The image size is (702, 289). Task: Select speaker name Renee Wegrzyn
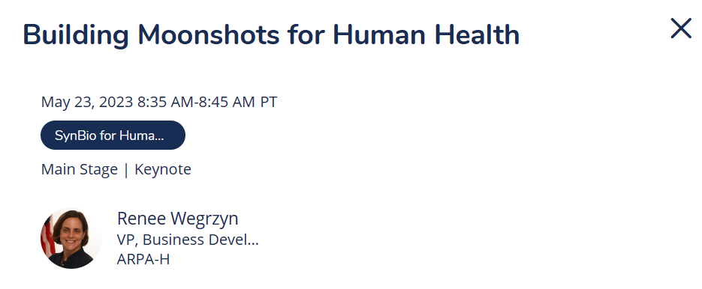[x=178, y=219]
